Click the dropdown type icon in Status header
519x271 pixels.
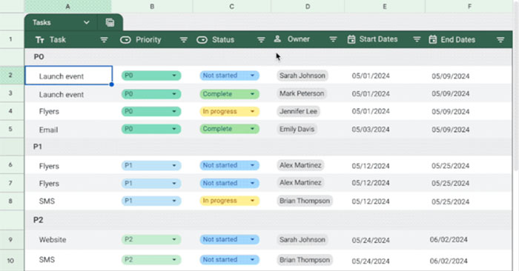202,40
